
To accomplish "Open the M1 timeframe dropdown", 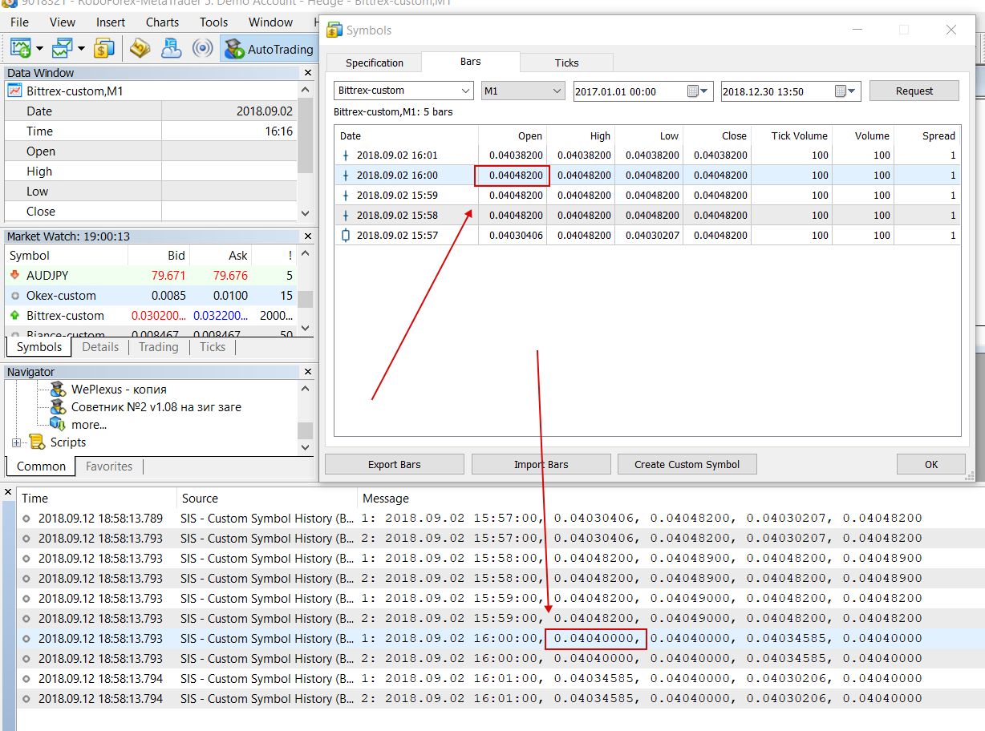I will pos(524,91).
